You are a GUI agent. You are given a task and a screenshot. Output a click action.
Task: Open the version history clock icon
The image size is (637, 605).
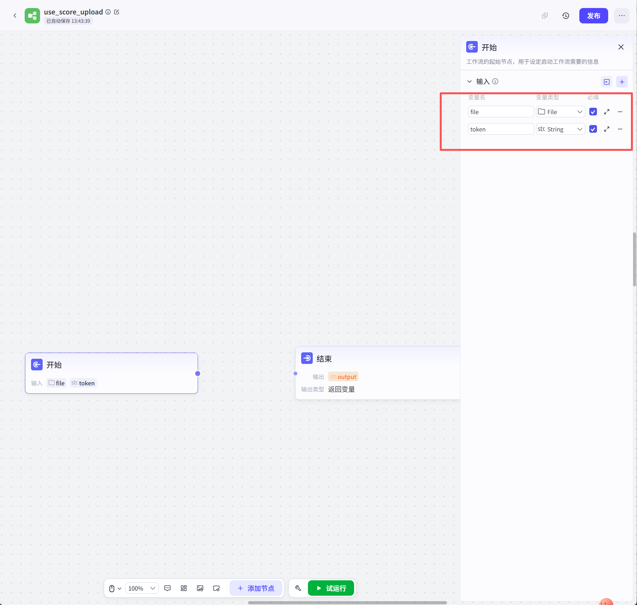coord(566,15)
